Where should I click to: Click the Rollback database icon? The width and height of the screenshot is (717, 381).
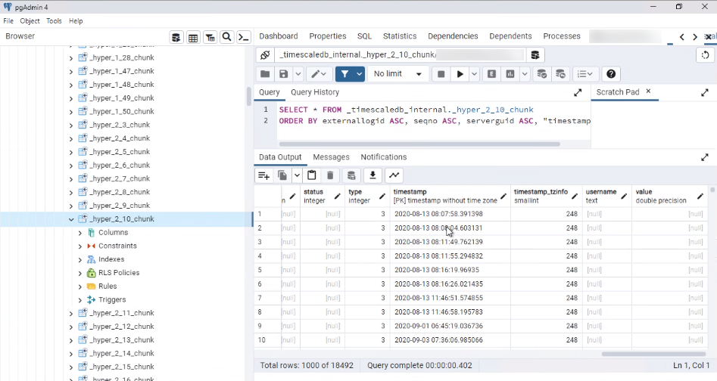tap(560, 74)
